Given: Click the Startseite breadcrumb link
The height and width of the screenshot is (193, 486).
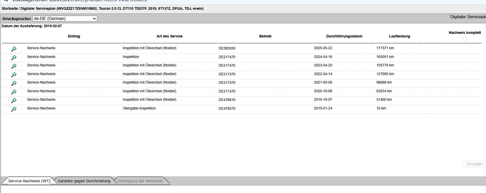Looking at the screenshot, I should [x=9, y=9].
